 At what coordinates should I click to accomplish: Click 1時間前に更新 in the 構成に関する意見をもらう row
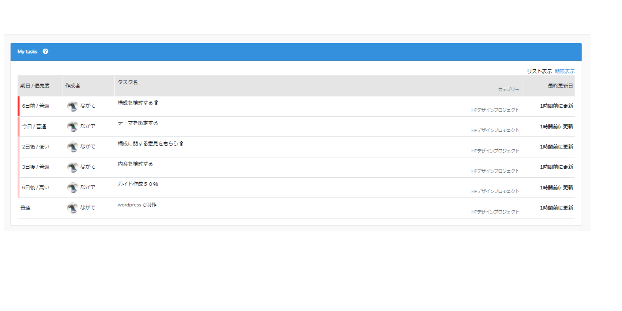click(x=556, y=147)
